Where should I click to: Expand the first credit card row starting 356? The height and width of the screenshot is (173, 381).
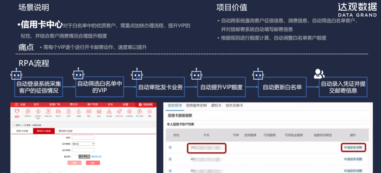170,147
